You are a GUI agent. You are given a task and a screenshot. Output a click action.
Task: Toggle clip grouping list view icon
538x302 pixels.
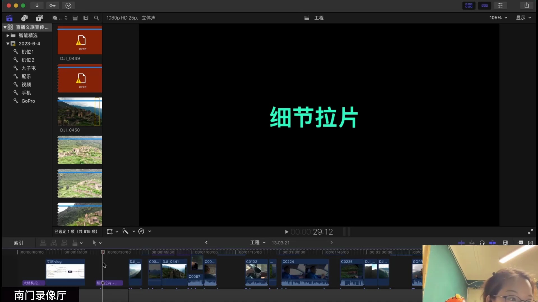(75, 18)
